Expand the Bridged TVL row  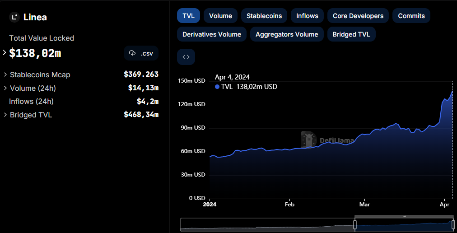coord(5,115)
